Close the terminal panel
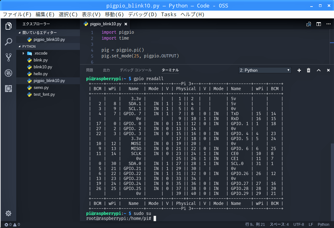Image resolution: width=334 pixels, height=228 pixels. [328, 70]
